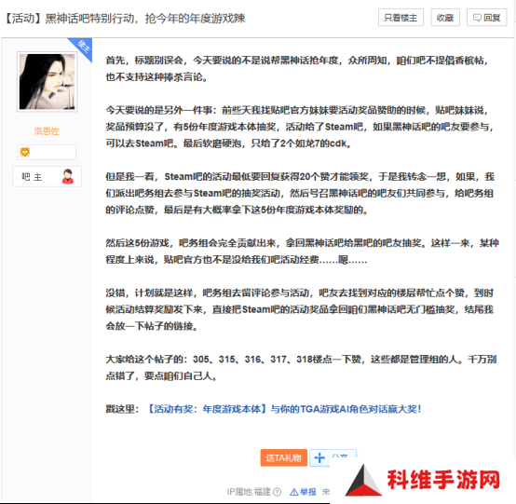Click the yellow member badge icon
The width and height of the screenshot is (516, 504).
point(25,152)
